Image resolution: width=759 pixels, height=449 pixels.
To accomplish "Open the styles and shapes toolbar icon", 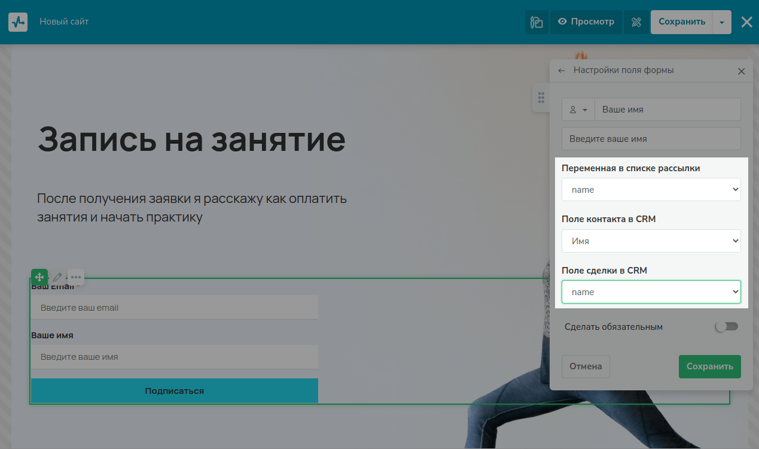I will click(x=537, y=22).
